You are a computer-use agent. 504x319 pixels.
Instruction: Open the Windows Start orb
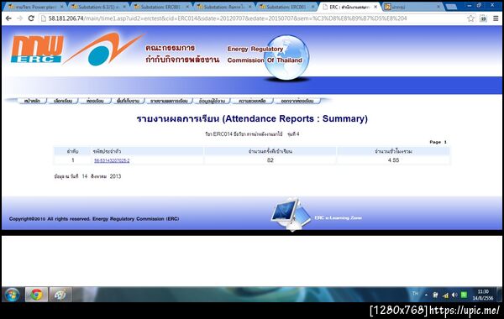tap(12, 295)
